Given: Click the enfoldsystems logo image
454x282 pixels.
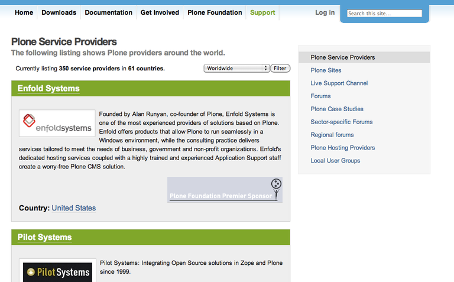Looking at the screenshot, I should 57,123.
